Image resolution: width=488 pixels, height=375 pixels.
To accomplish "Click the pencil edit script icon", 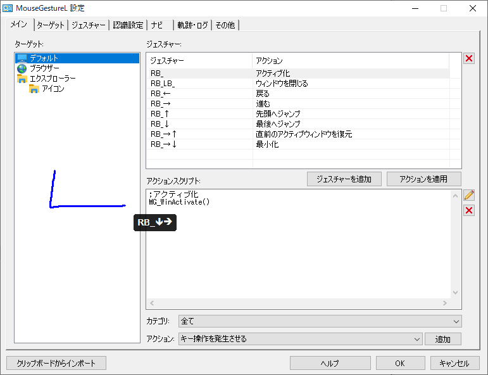I will (469, 195).
